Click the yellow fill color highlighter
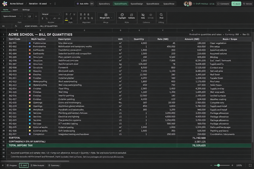254x169 pixels. point(66,18)
